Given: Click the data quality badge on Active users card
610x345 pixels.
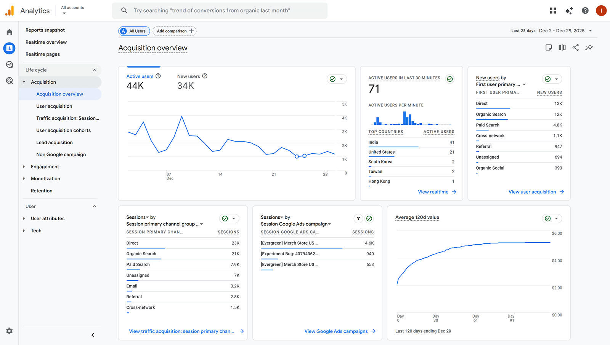Looking at the screenshot, I should (332, 79).
